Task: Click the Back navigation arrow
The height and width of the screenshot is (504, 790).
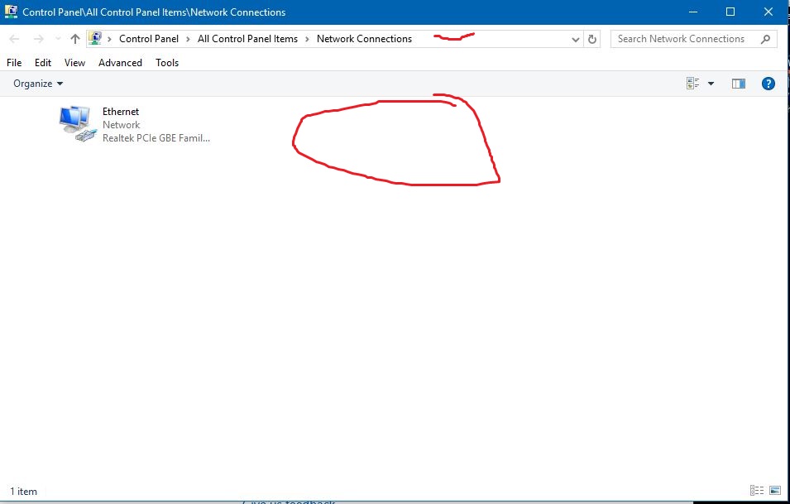Action: click(14, 39)
